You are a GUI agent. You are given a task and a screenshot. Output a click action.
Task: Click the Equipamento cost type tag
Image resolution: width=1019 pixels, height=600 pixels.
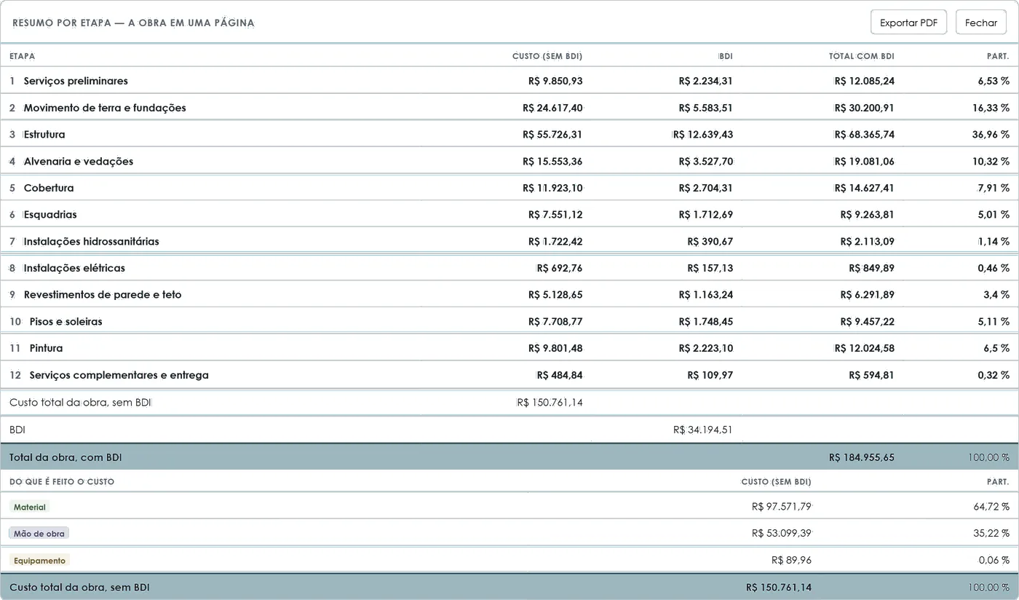tap(40, 561)
